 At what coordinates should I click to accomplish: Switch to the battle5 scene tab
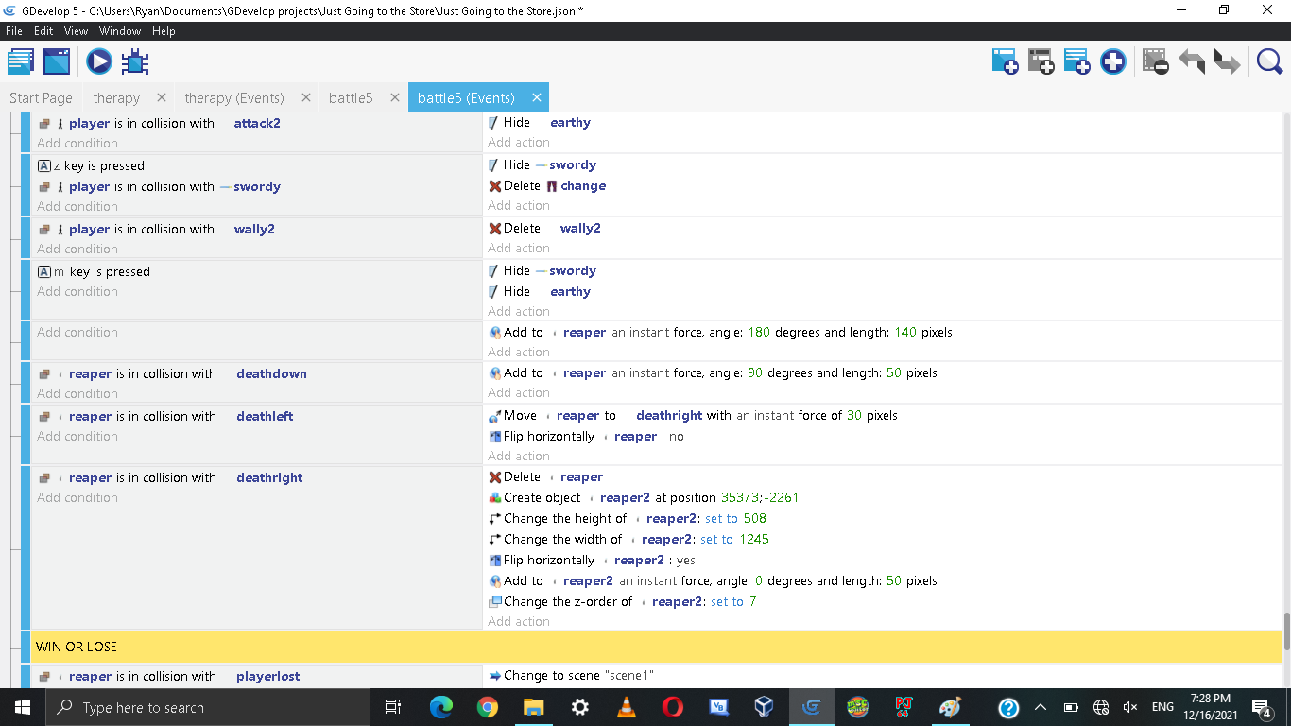[351, 97]
